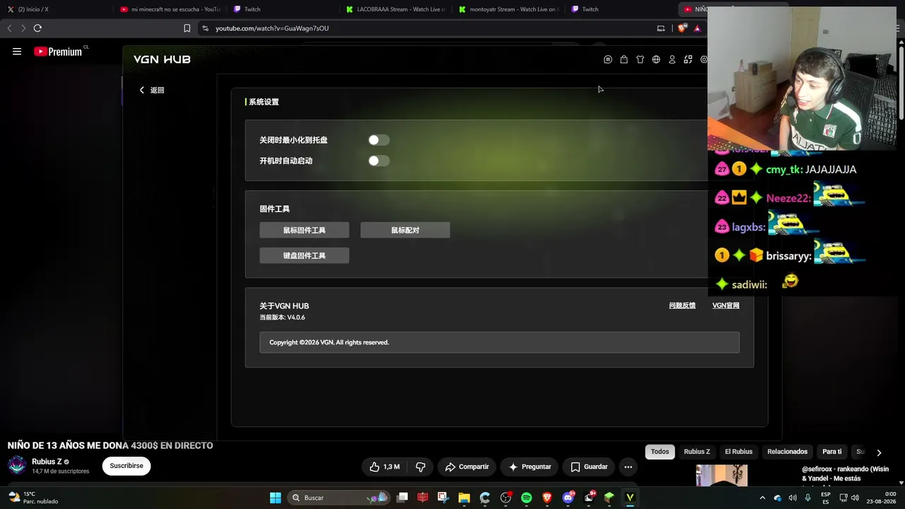Open VGN HUB from the taskbar
This screenshot has width=905, height=509.
629,498
